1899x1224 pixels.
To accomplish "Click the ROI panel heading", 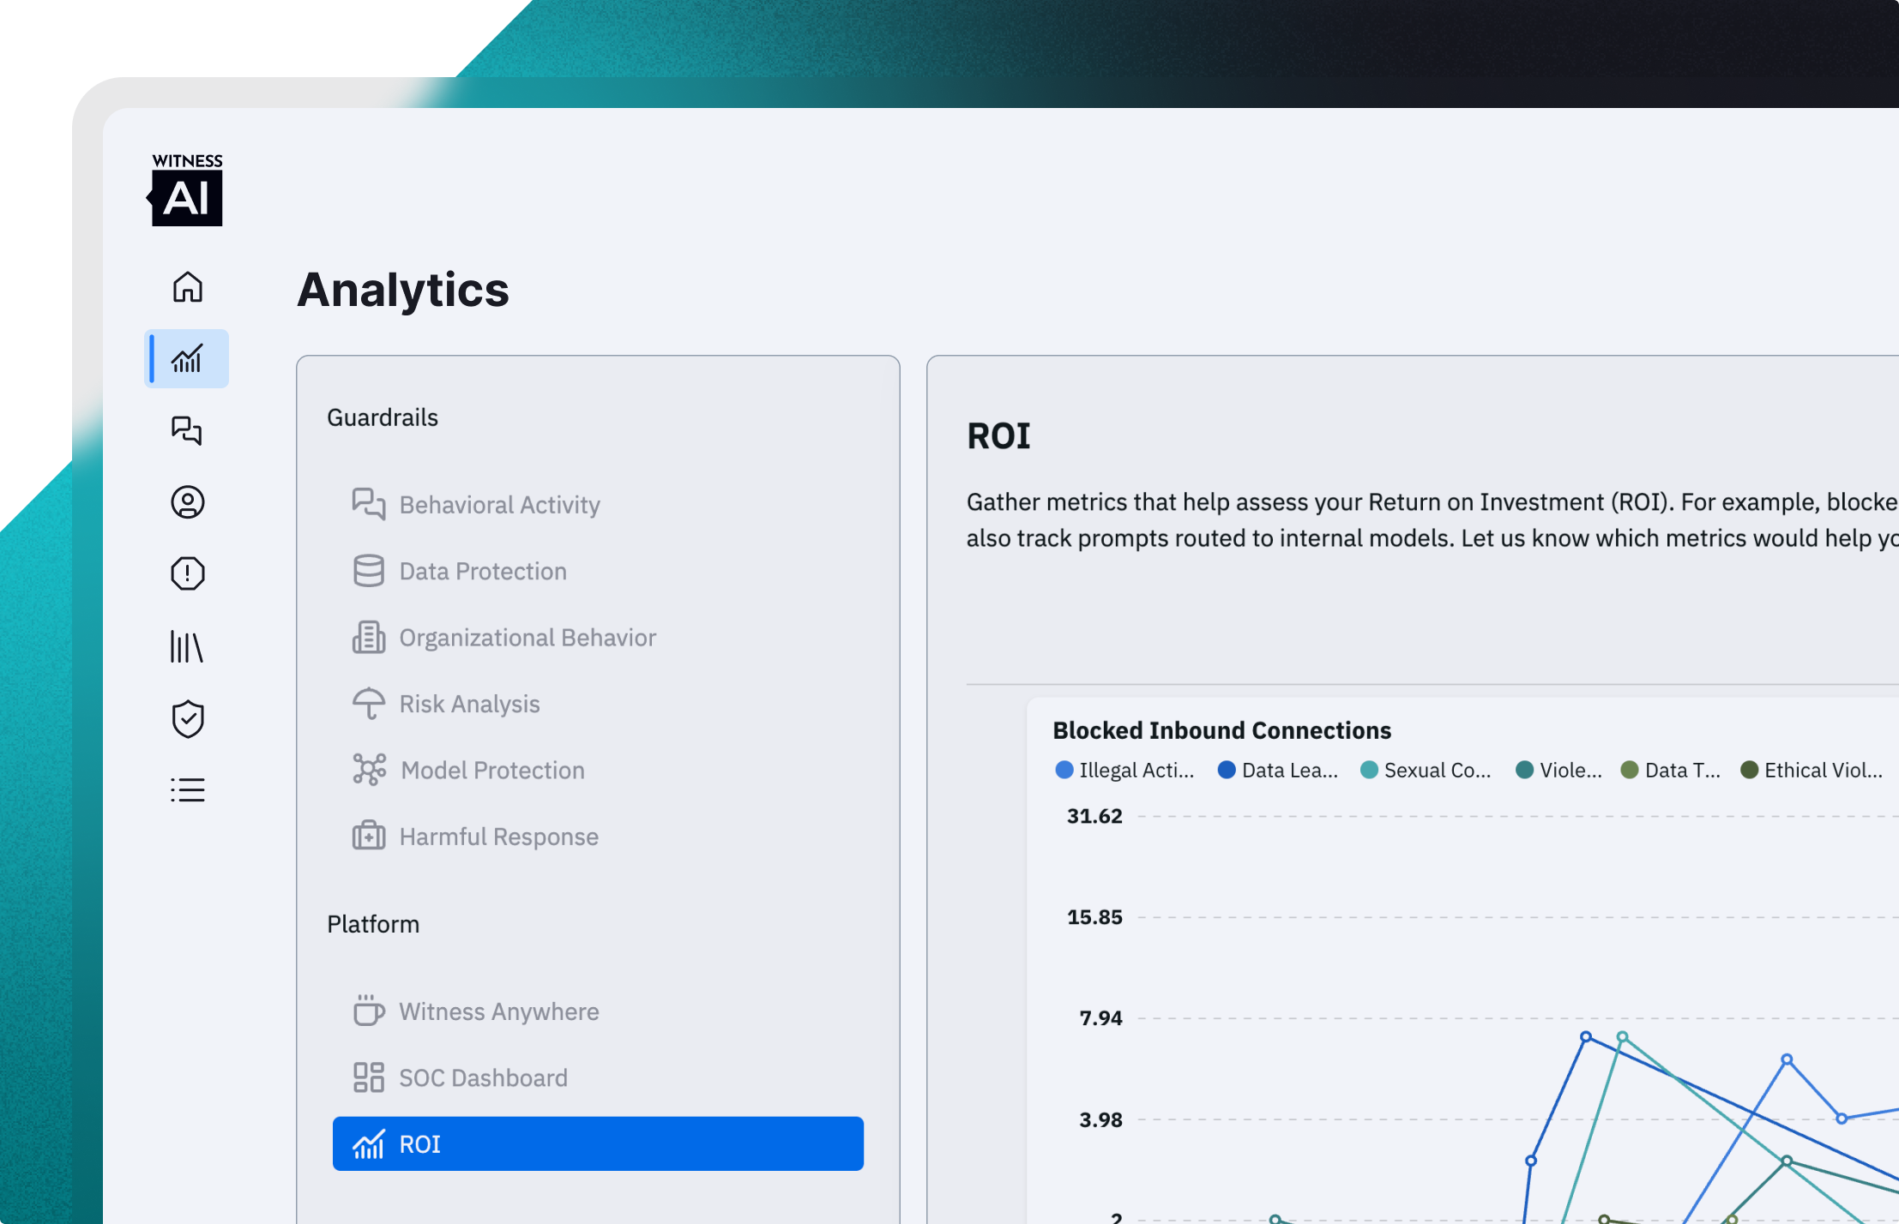I will [x=998, y=435].
